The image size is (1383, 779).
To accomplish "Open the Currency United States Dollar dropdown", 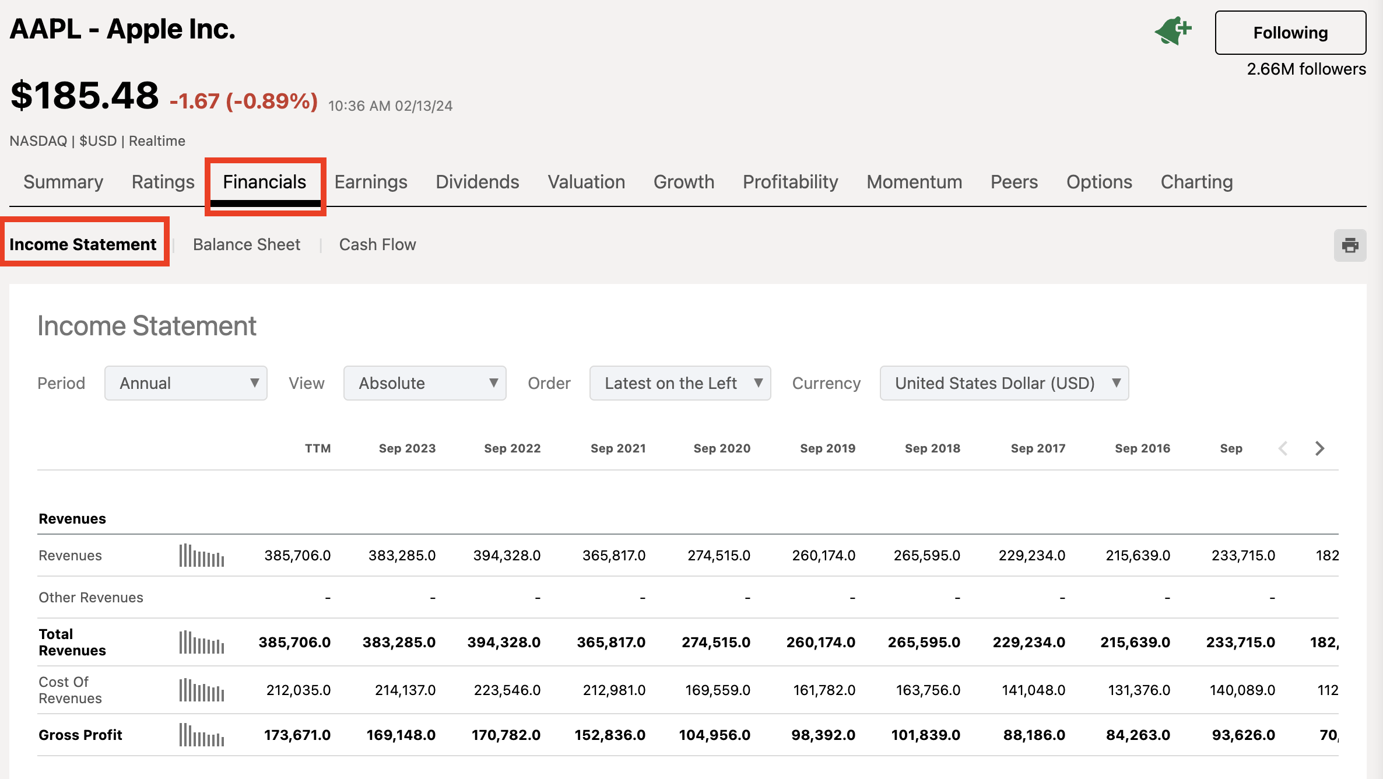I will pos(1005,383).
